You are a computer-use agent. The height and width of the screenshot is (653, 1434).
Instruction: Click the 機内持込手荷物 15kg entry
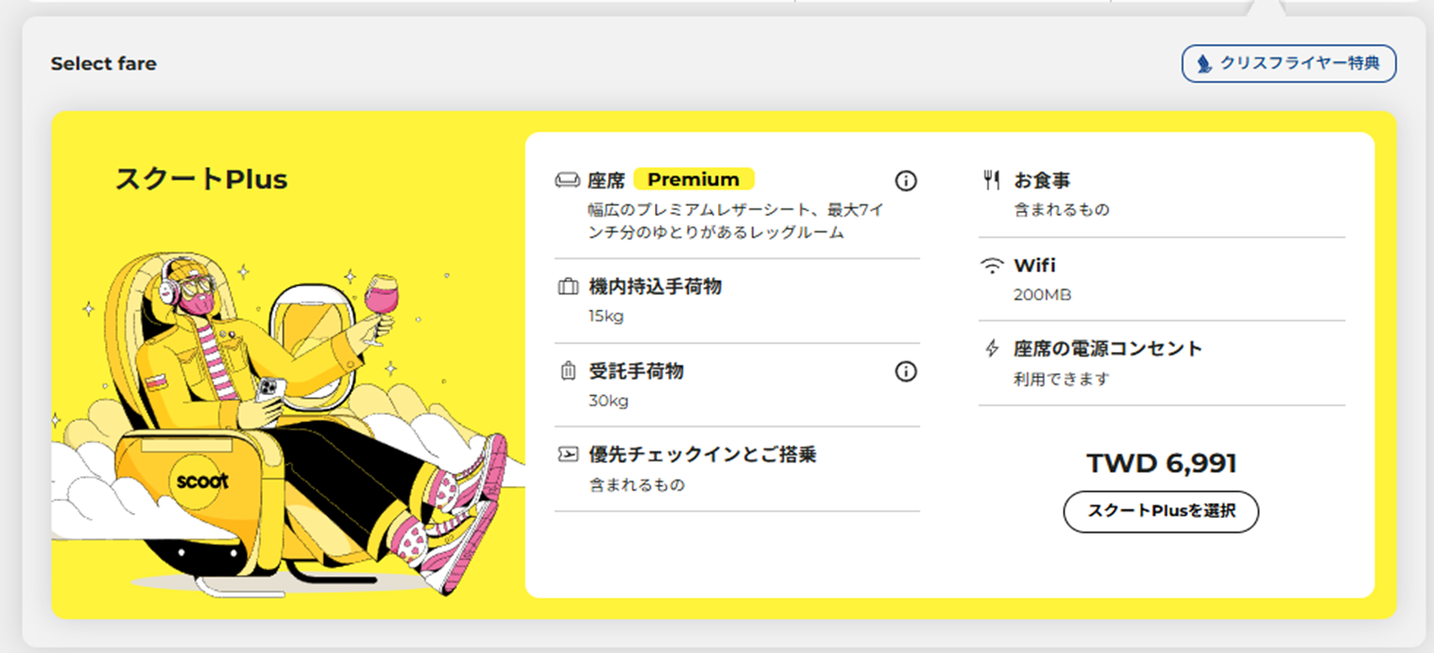pos(737,300)
